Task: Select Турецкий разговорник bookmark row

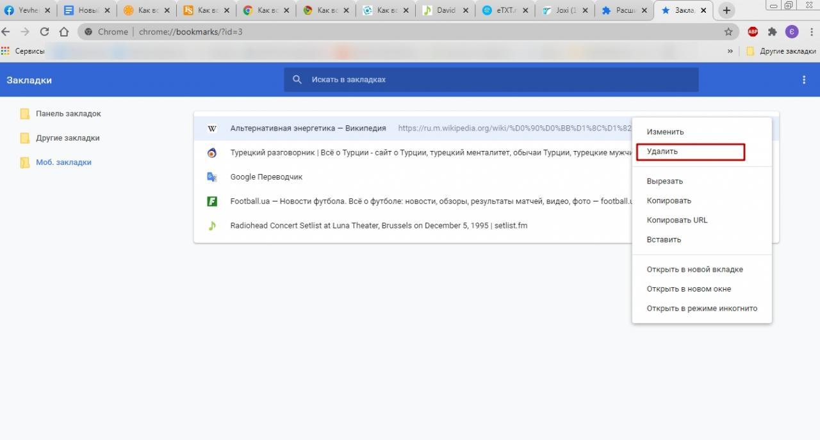Action: point(413,153)
